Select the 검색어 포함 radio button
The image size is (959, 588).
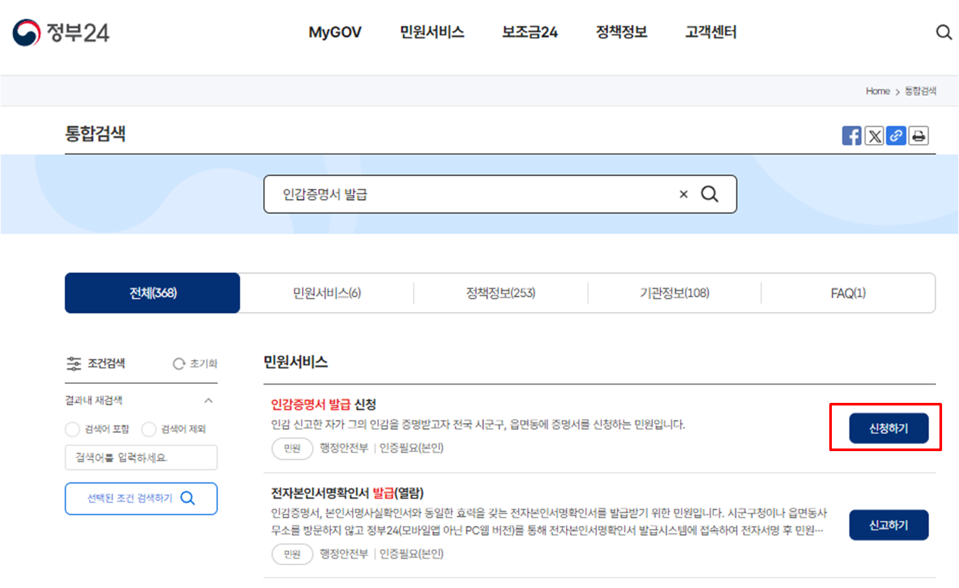pos(72,429)
